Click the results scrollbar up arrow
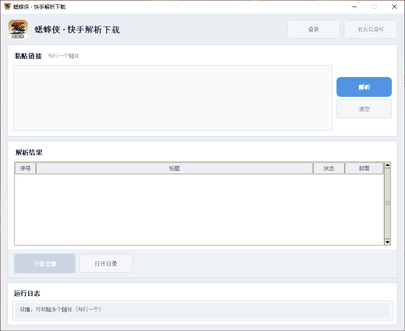The image size is (405, 331). click(x=387, y=165)
